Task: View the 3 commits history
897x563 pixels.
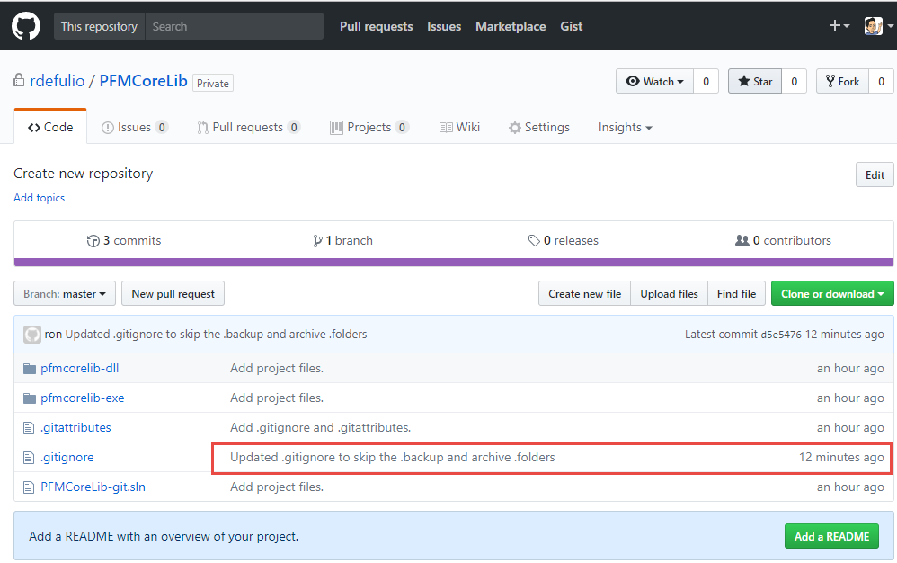Action: point(124,241)
